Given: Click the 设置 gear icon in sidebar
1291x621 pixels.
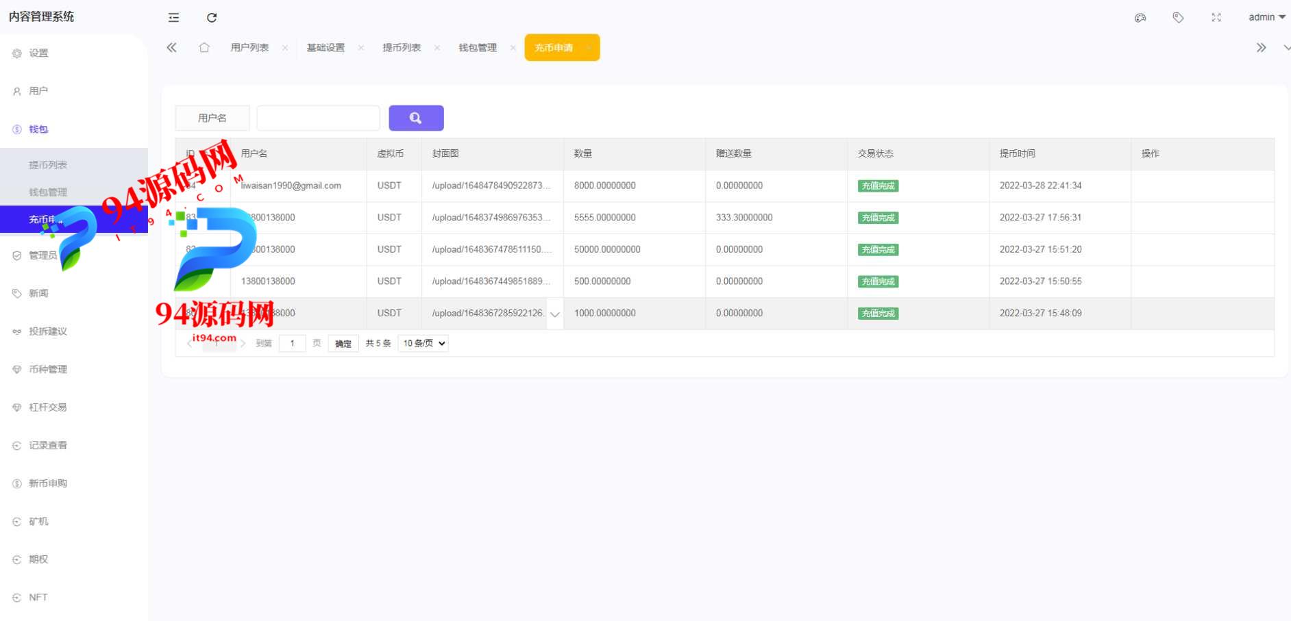Looking at the screenshot, I should pyautogui.click(x=17, y=53).
